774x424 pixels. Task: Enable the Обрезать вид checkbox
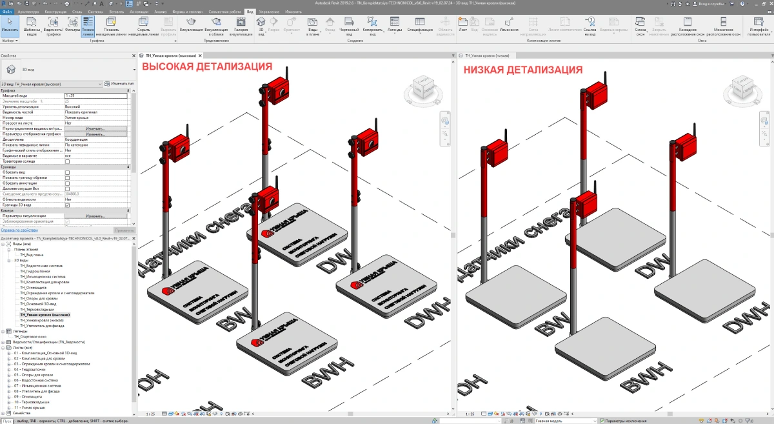click(x=68, y=172)
